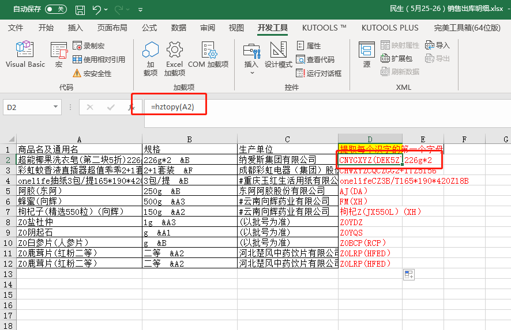Select column F header
Image resolution: width=511 pixels, height=330 pixels.
[x=464, y=139]
